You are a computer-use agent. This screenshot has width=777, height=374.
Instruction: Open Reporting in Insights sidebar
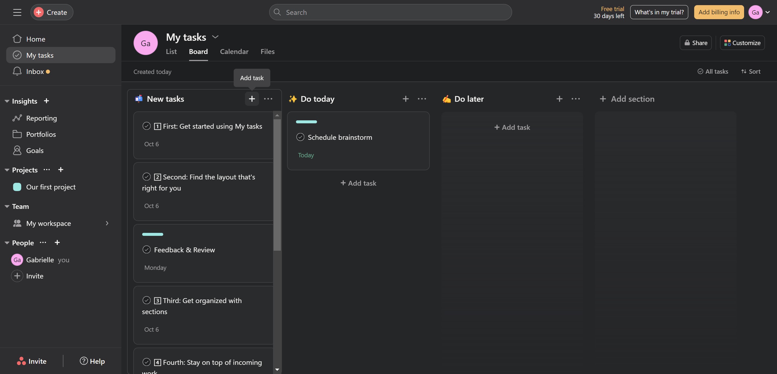[x=41, y=118]
